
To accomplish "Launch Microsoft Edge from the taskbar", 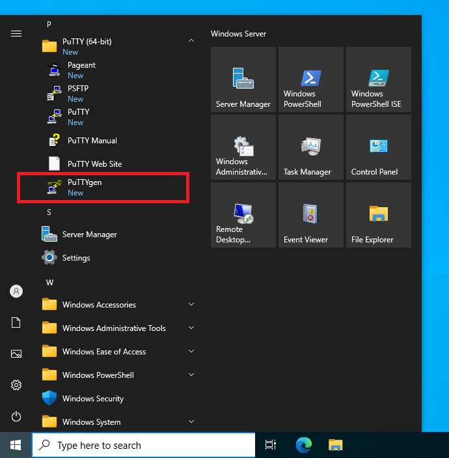I will [303, 445].
